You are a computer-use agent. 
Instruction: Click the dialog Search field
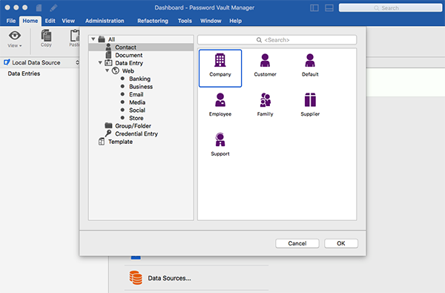(277, 40)
